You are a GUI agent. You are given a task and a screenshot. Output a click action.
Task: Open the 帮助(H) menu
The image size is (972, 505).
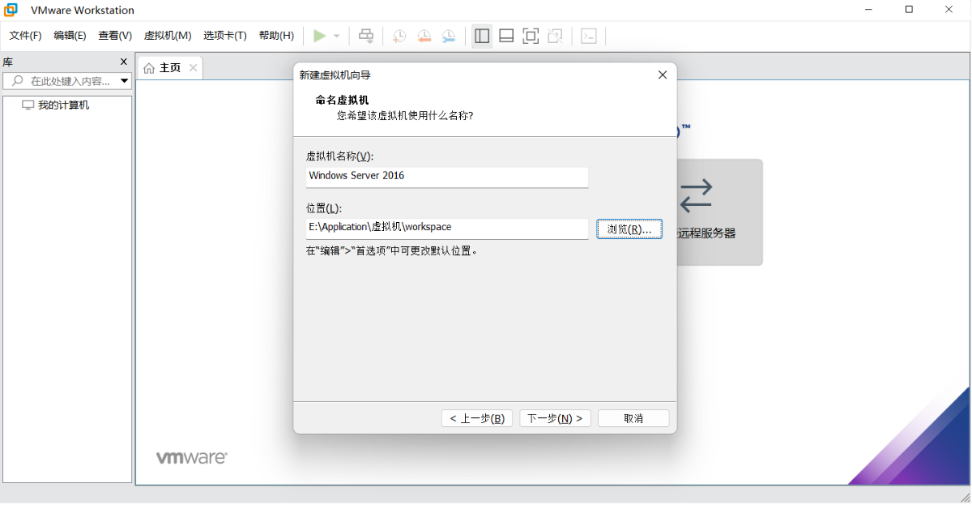point(276,36)
